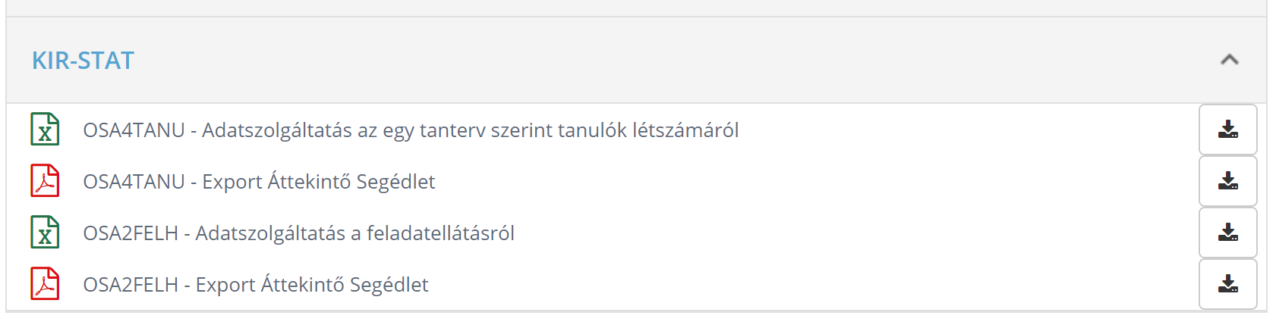1276x328 pixels.
Task: Click the Excel icon beside OSA4TANU Adatszolgáltatás
Action: 45,130
